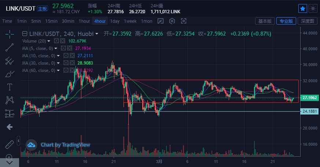The height and width of the screenshot is (167, 320).
Task: Open settings gear for MA (5, close, 0)
Action: pyautogui.click(x=63, y=48)
